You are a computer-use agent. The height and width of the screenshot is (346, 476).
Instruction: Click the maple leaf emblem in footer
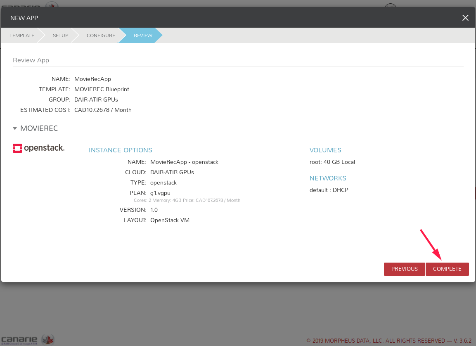pos(48,339)
